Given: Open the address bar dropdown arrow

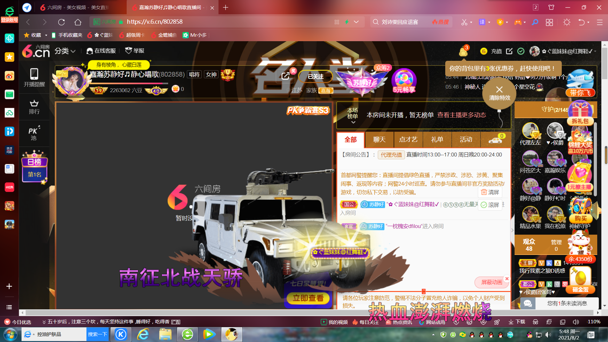Looking at the screenshot, I should click(356, 22).
